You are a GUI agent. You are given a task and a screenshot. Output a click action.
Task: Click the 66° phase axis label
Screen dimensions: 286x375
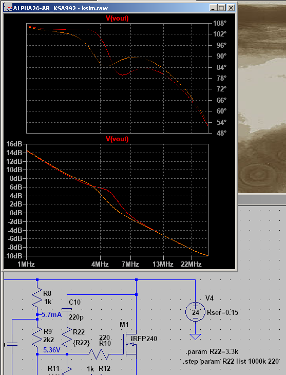coord(221,100)
